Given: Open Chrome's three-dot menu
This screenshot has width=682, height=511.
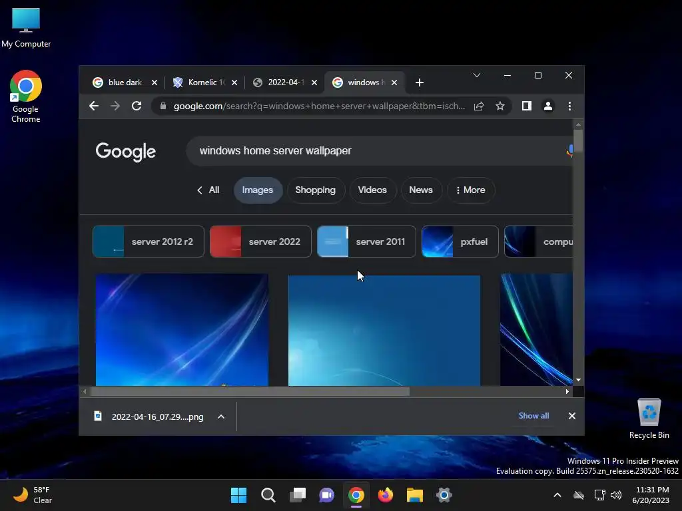Looking at the screenshot, I should [570, 106].
